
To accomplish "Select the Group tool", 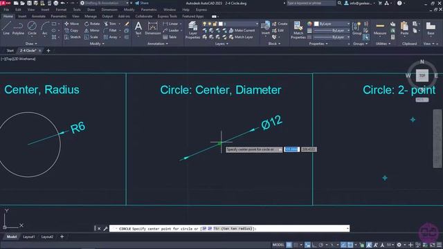I will click(x=357, y=28).
